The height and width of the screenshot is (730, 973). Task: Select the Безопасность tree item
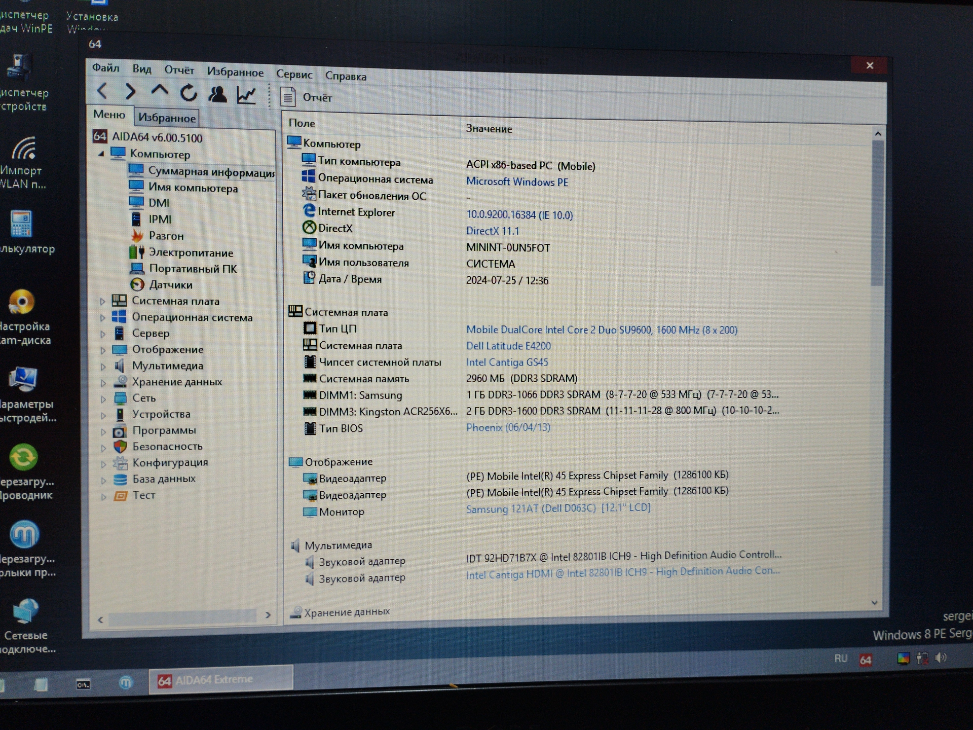click(158, 447)
